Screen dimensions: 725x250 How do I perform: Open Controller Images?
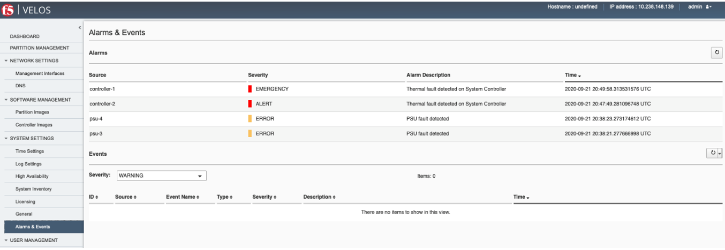[34, 125]
